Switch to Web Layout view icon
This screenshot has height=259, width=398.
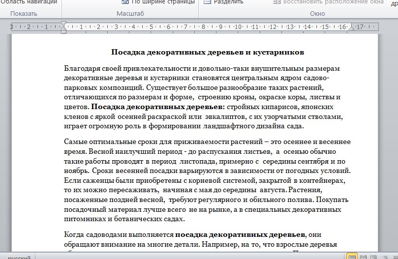373,257
